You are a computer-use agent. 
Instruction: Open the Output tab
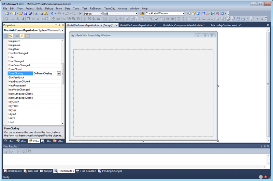46,171
